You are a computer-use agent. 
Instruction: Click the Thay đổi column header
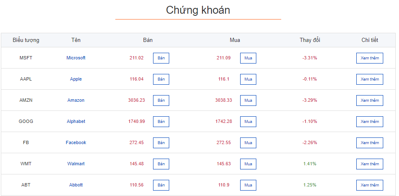point(310,40)
